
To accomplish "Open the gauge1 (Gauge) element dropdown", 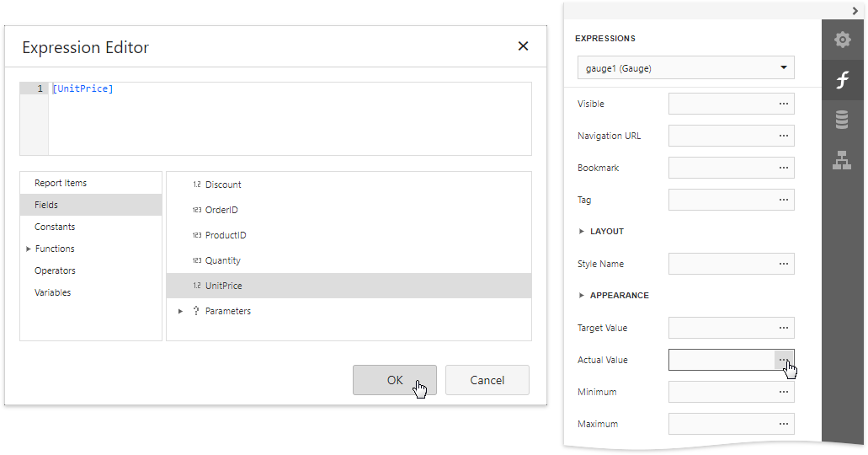I will 685,68.
